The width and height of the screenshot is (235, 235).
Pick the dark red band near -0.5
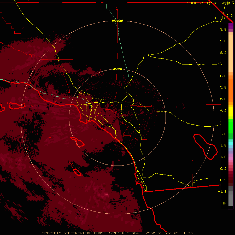coord(231,180)
